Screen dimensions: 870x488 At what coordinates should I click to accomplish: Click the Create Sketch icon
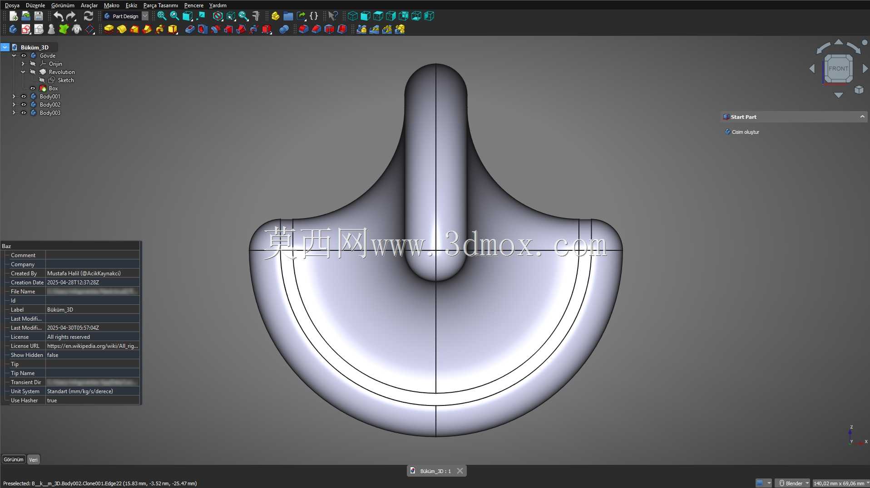coord(26,29)
